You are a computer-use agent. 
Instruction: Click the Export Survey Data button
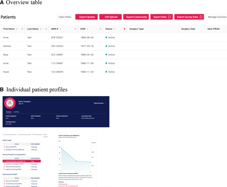click(189, 17)
